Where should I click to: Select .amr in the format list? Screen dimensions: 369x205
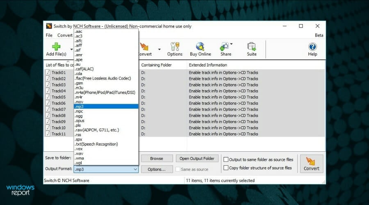point(106,55)
